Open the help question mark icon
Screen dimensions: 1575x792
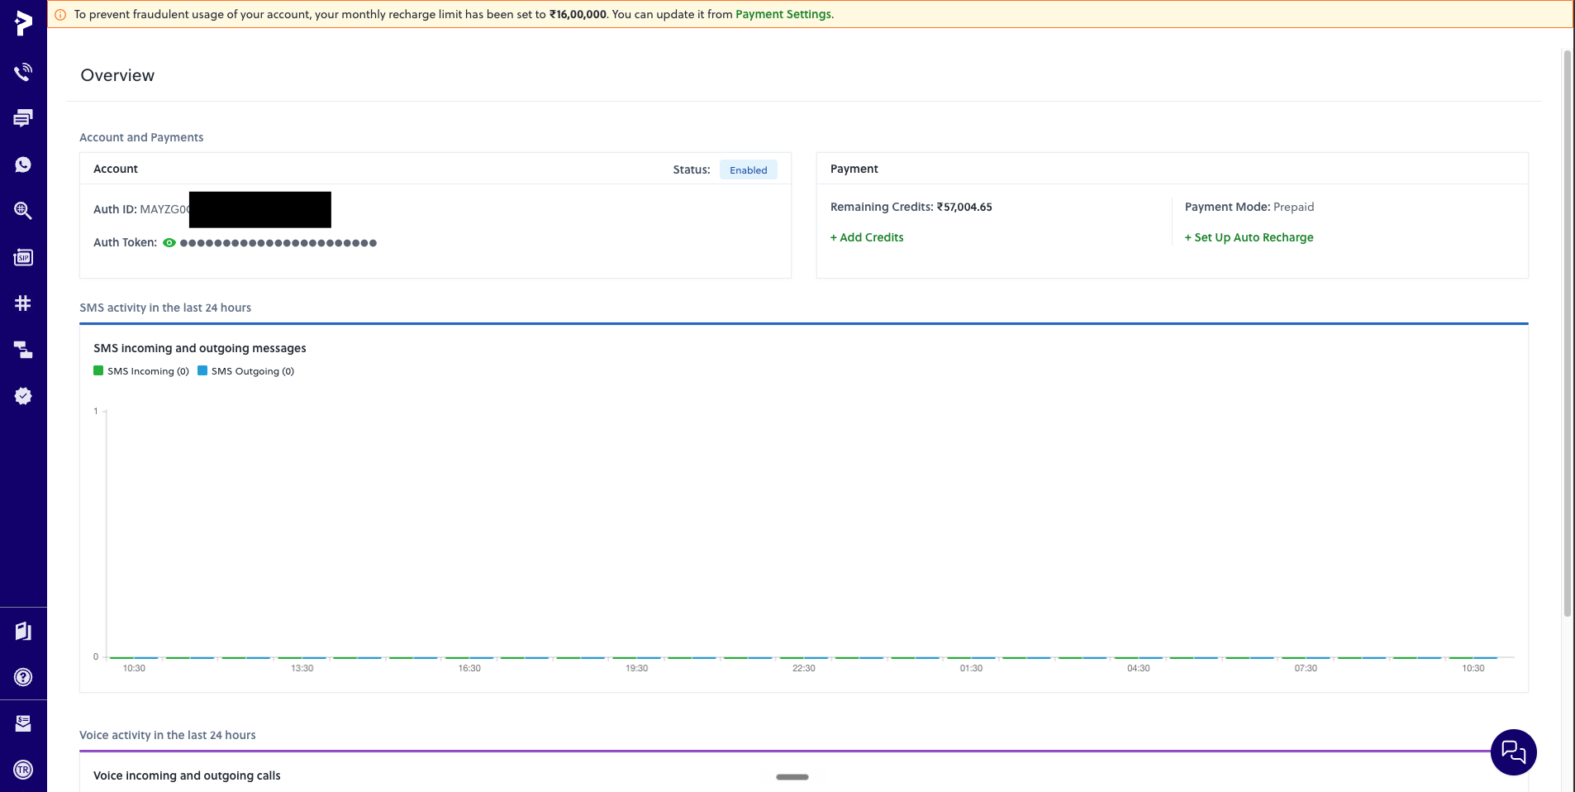(23, 677)
